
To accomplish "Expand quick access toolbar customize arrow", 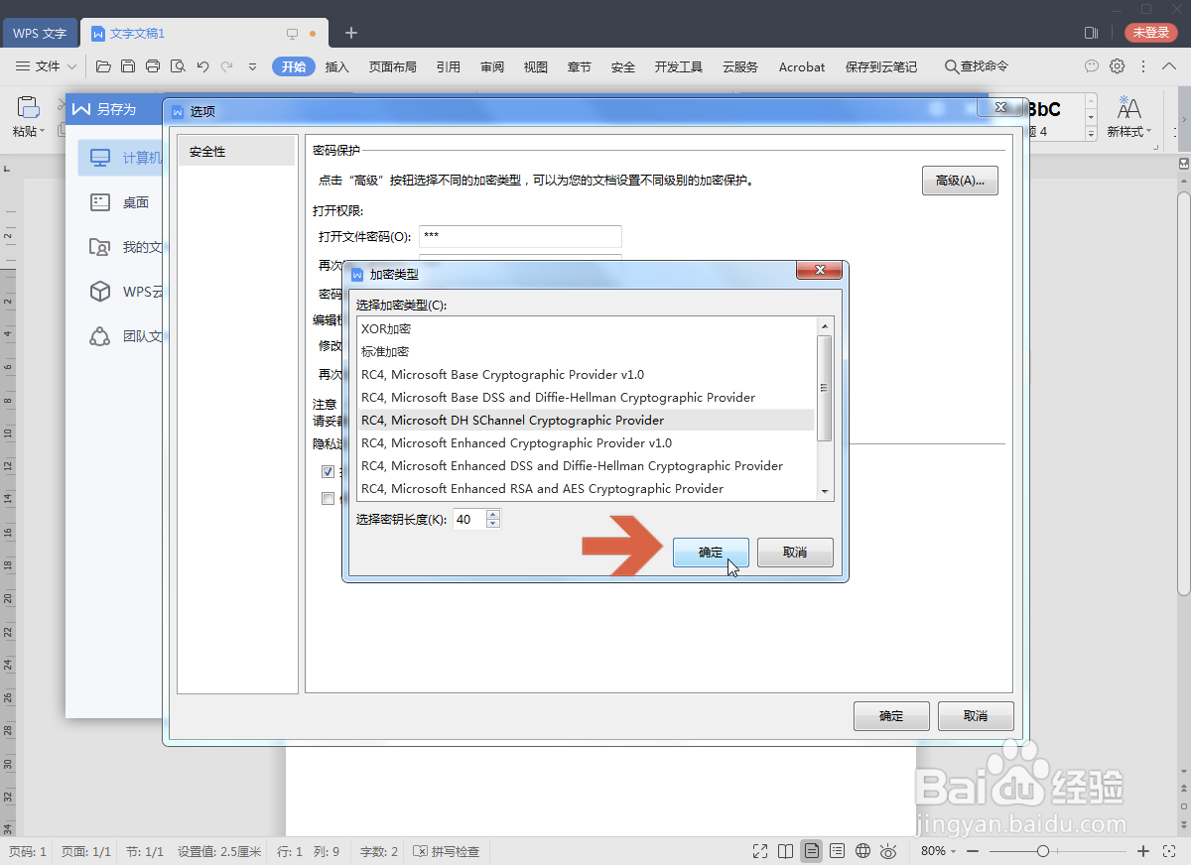I will coord(252,66).
